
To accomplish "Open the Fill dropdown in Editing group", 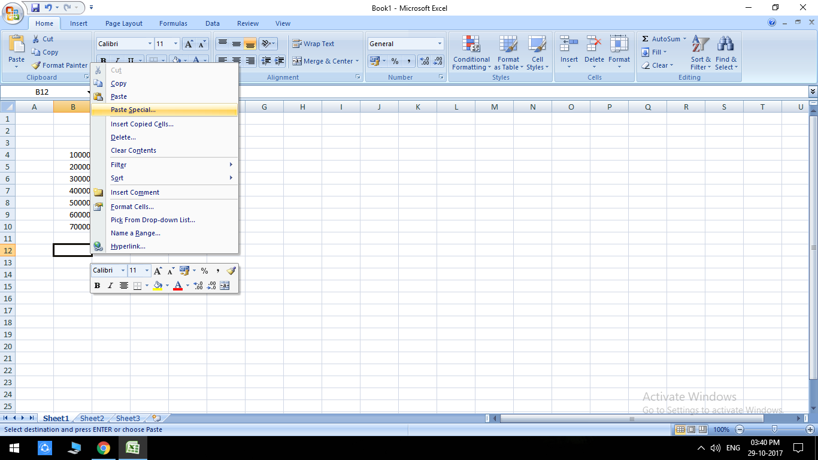I will coord(654,52).
